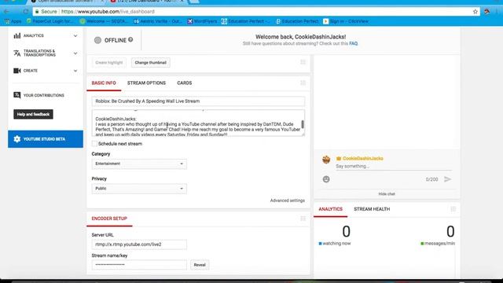Viewport: 503px width, 283px height.
Task: Open the Privacy dropdown showing Public
Action: pos(139,189)
